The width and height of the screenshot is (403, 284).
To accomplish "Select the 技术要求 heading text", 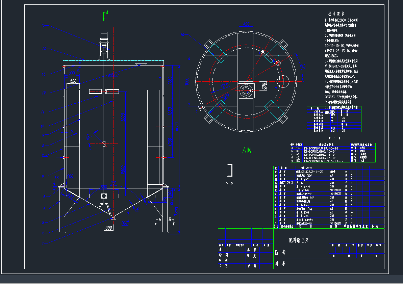I will pos(336,14).
